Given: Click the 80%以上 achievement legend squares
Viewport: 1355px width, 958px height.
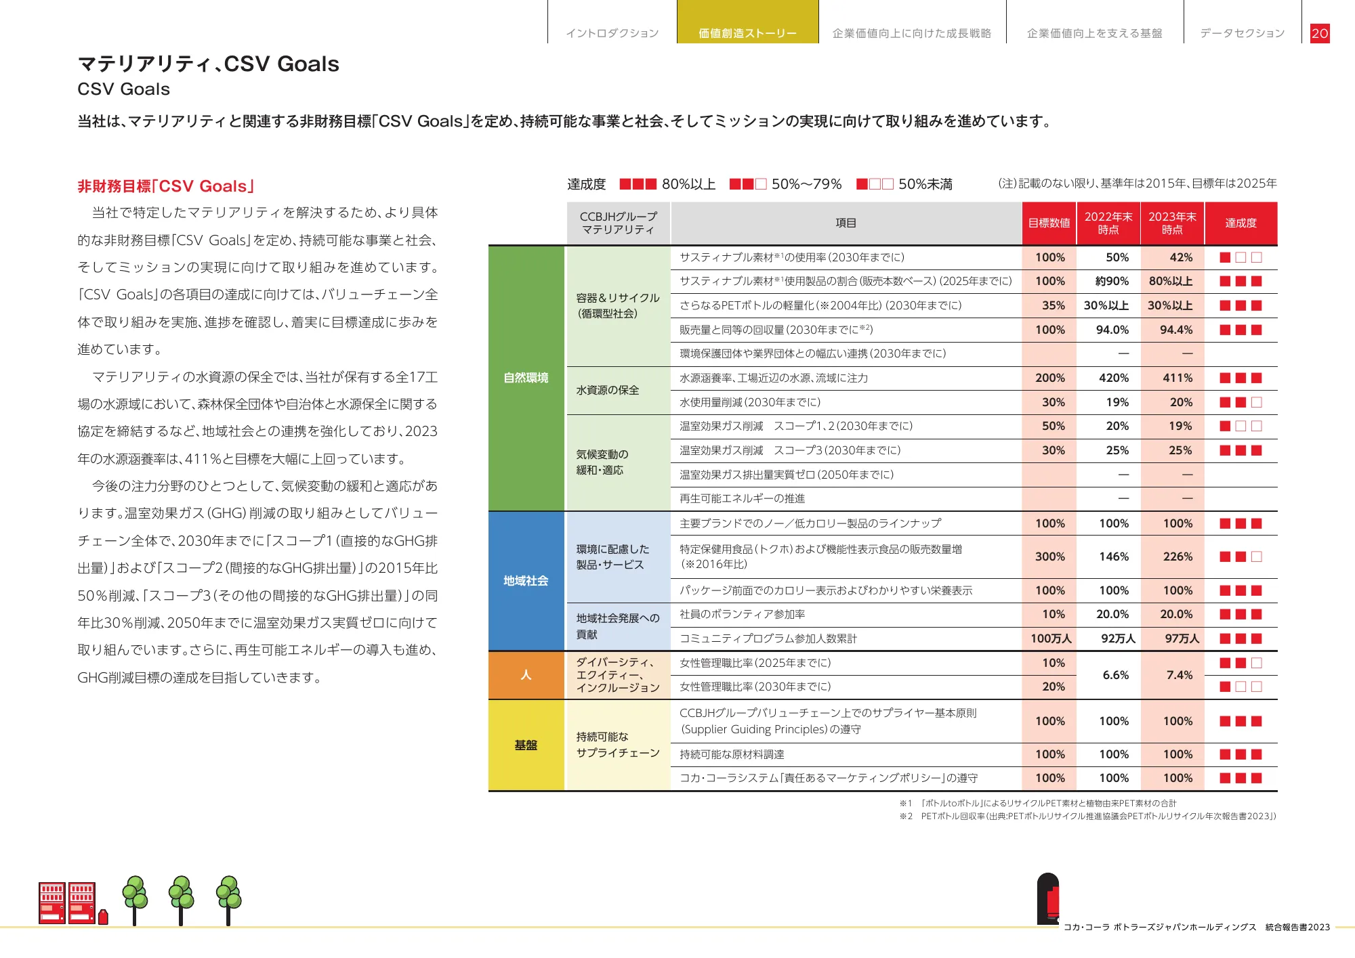Looking at the screenshot, I should pos(638,184).
